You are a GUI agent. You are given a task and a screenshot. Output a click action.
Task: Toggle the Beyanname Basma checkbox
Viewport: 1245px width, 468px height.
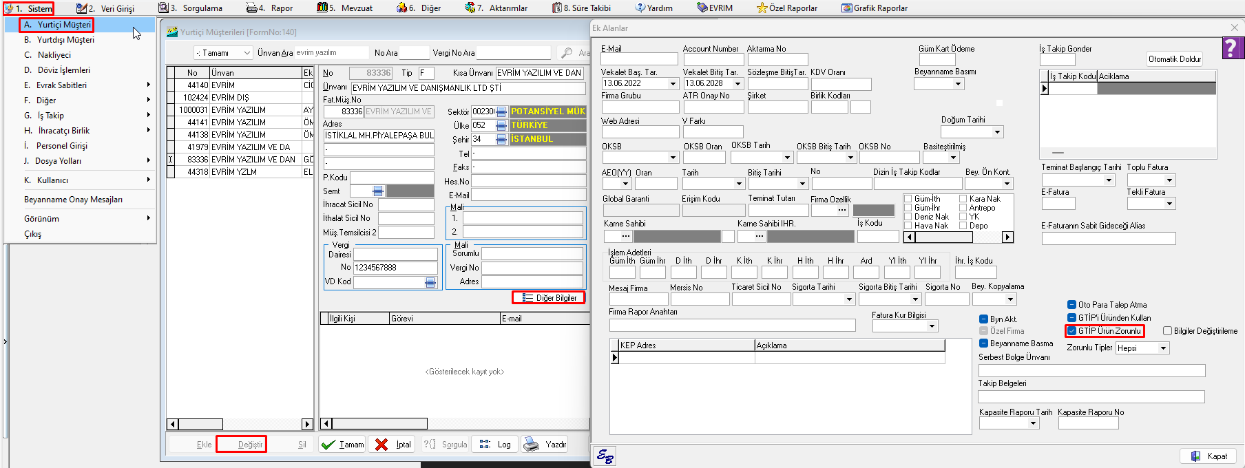click(983, 343)
